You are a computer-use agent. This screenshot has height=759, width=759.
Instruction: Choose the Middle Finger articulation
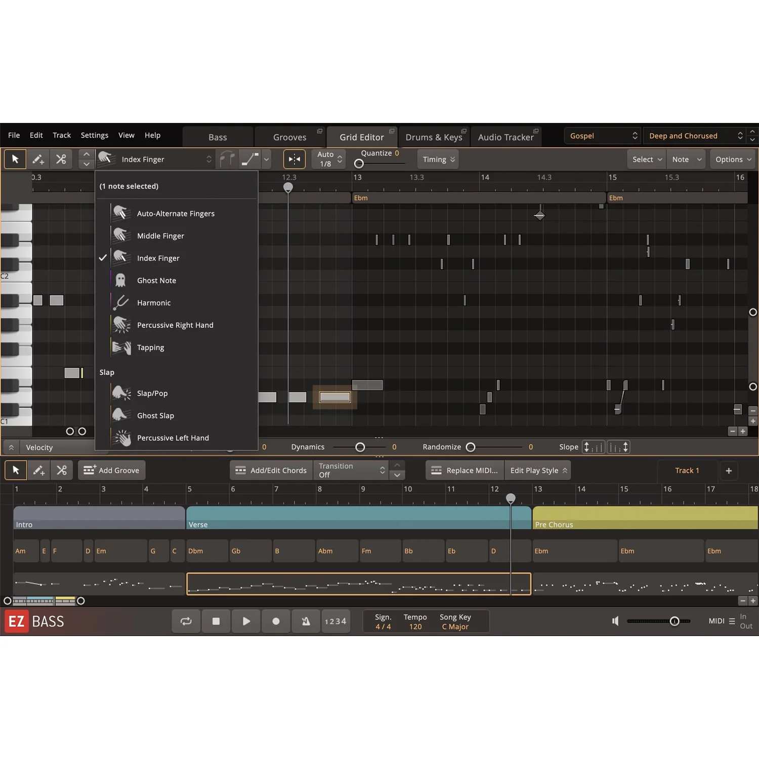(x=177, y=236)
